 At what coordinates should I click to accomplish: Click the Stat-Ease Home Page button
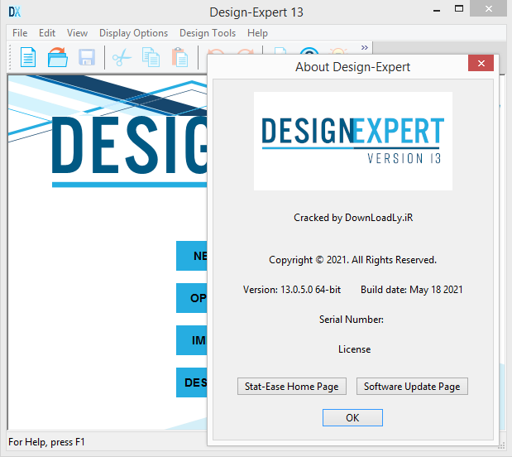[291, 387]
